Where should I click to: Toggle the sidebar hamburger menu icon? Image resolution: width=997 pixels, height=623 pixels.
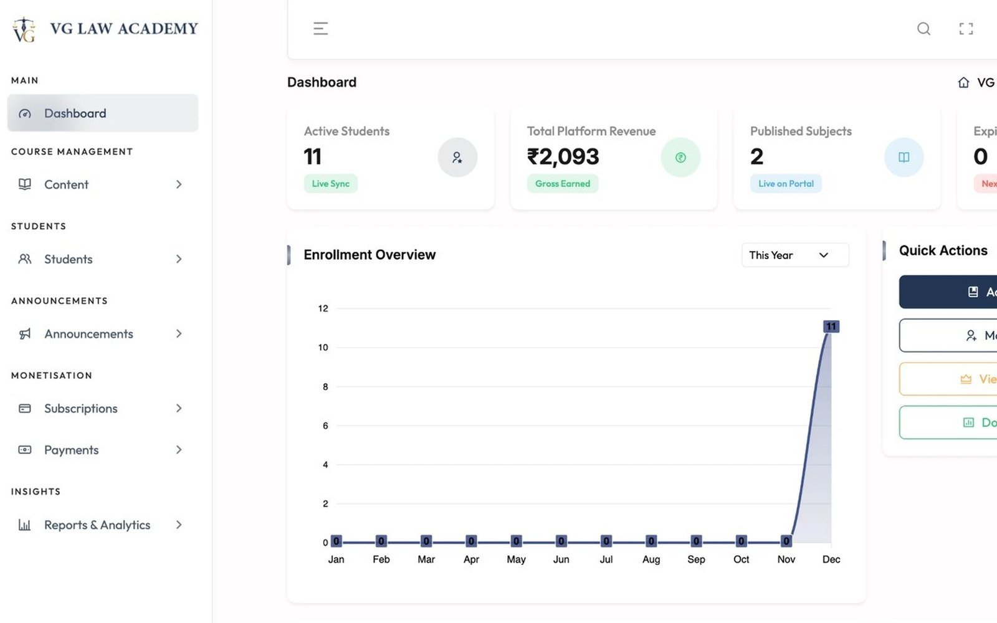320,29
